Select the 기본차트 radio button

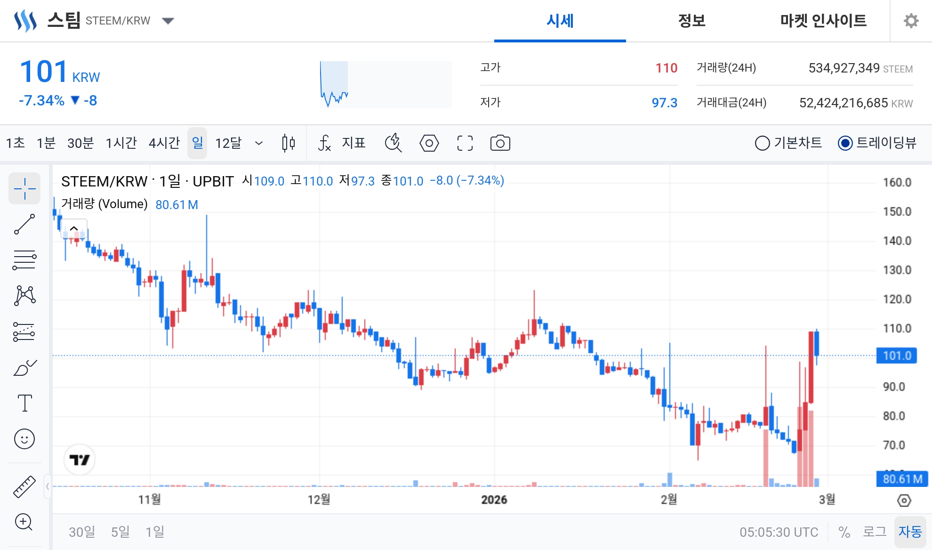(x=762, y=143)
